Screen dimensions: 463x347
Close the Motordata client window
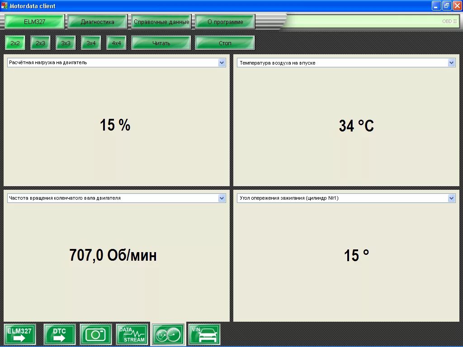click(457, 5)
